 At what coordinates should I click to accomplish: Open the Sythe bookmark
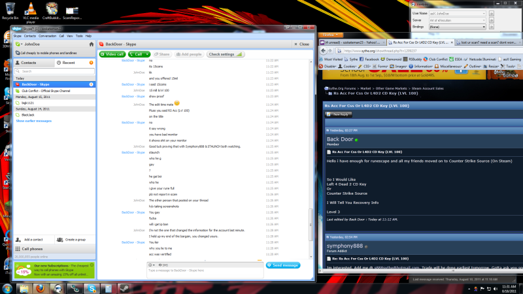tap(351, 59)
